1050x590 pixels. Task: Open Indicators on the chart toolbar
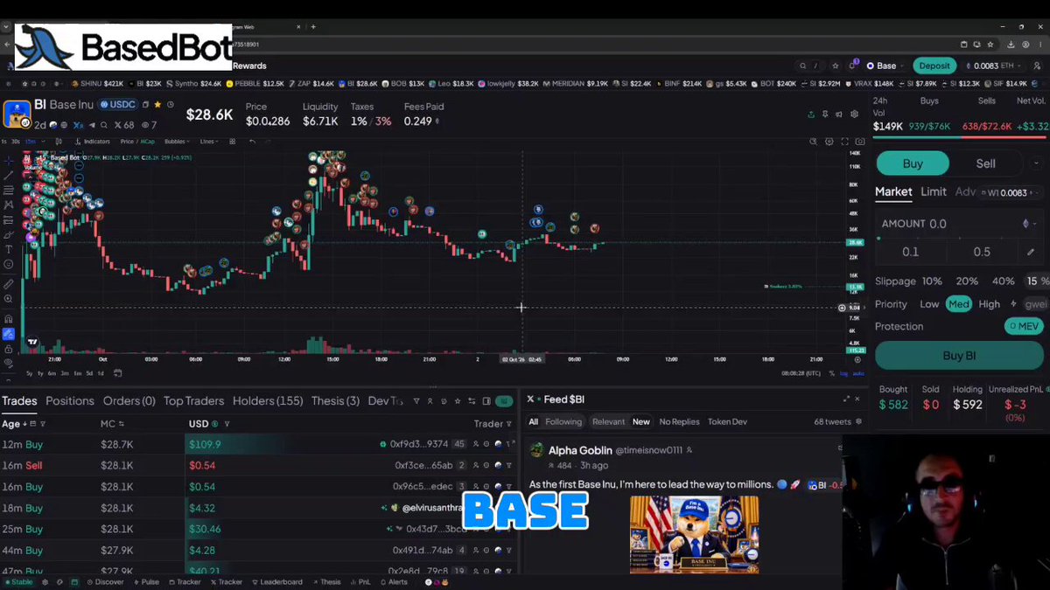pyautogui.click(x=92, y=142)
